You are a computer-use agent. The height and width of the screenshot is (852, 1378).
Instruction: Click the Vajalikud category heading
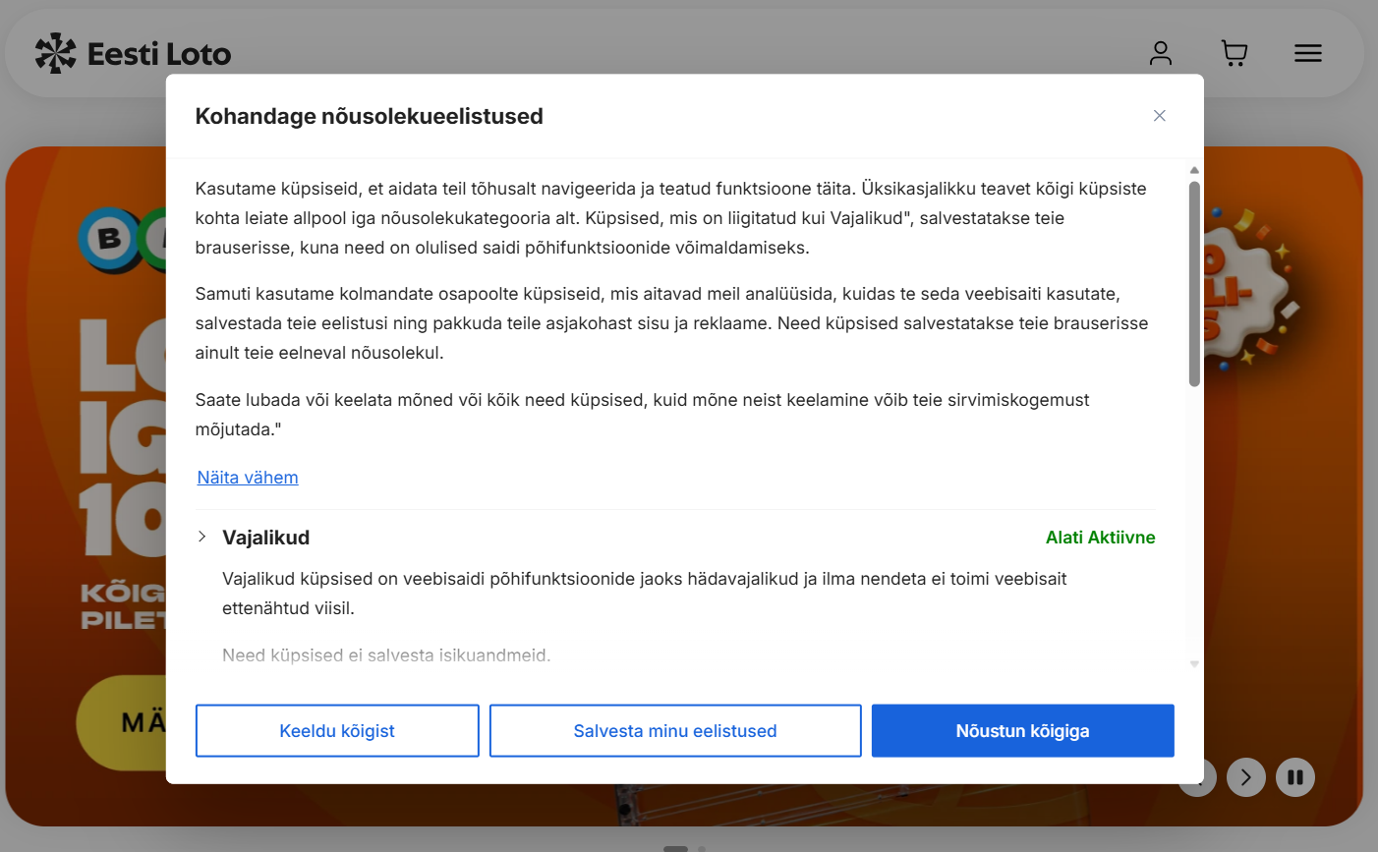coord(266,538)
